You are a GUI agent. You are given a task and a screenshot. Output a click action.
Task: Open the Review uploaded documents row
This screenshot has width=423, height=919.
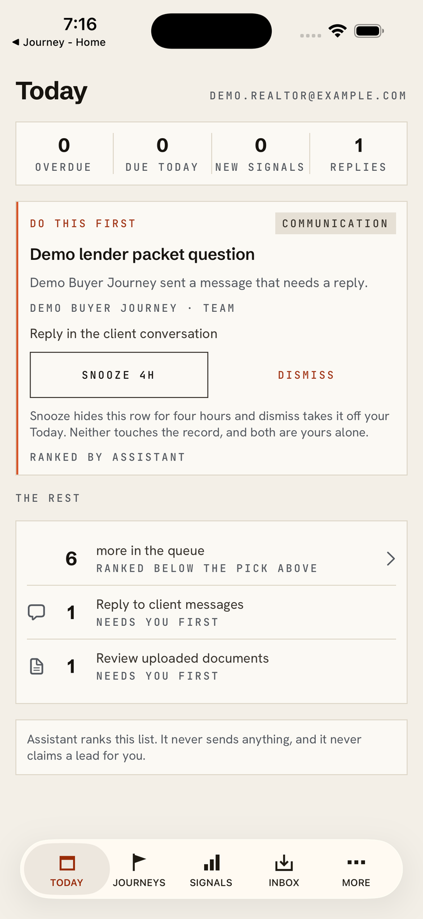(x=211, y=666)
